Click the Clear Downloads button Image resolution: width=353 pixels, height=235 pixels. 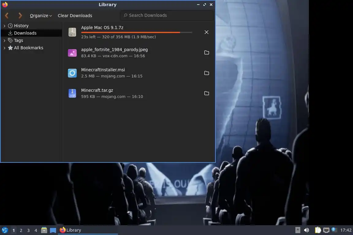tap(75, 16)
